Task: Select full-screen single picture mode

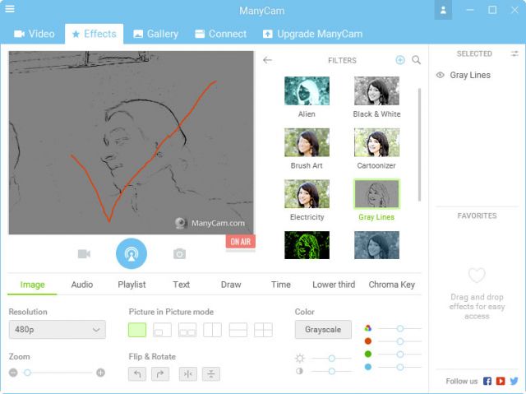Action: (137, 330)
